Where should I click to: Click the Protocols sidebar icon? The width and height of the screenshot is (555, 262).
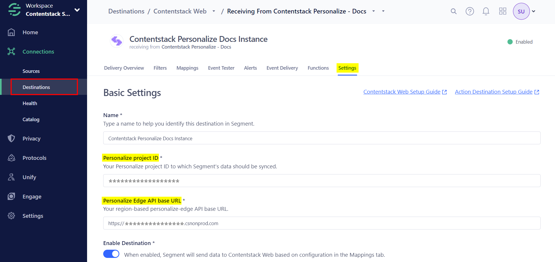(x=11, y=158)
